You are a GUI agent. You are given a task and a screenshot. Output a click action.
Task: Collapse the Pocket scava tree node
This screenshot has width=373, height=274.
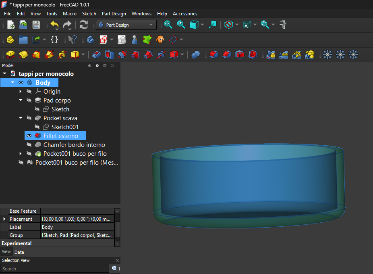pyautogui.click(x=21, y=118)
